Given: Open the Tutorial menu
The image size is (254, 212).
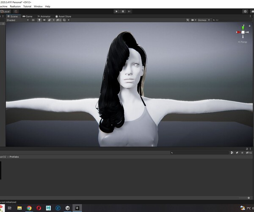Looking at the screenshot, I should pyautogui.click(x=27, y=6).
